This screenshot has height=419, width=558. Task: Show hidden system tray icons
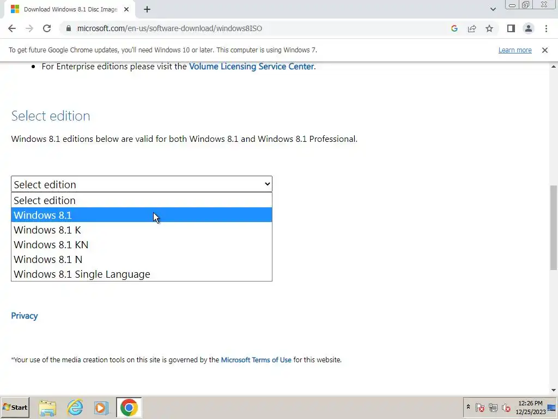pyautogui.click(x=468, y=407)
